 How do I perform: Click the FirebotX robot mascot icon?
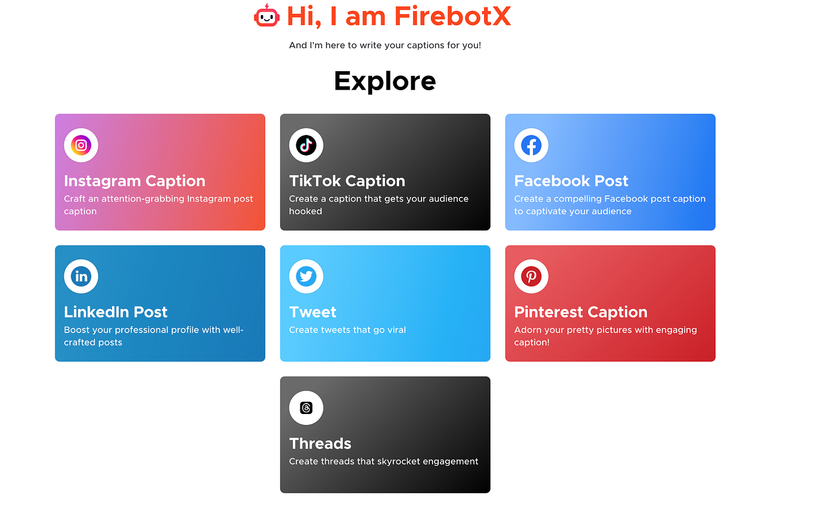[266, 16]
